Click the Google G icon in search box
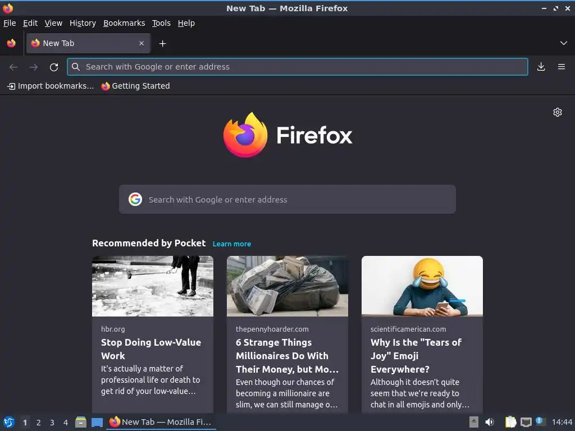The height and width of the screenshot is (431, 575). point(135,199)
